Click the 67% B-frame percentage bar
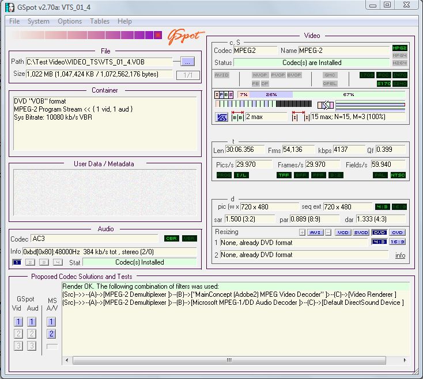 [349, 95]
